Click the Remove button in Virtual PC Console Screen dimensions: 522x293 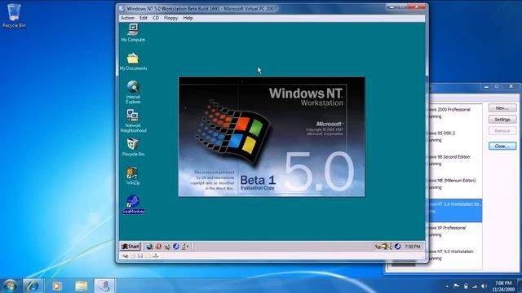502,130
